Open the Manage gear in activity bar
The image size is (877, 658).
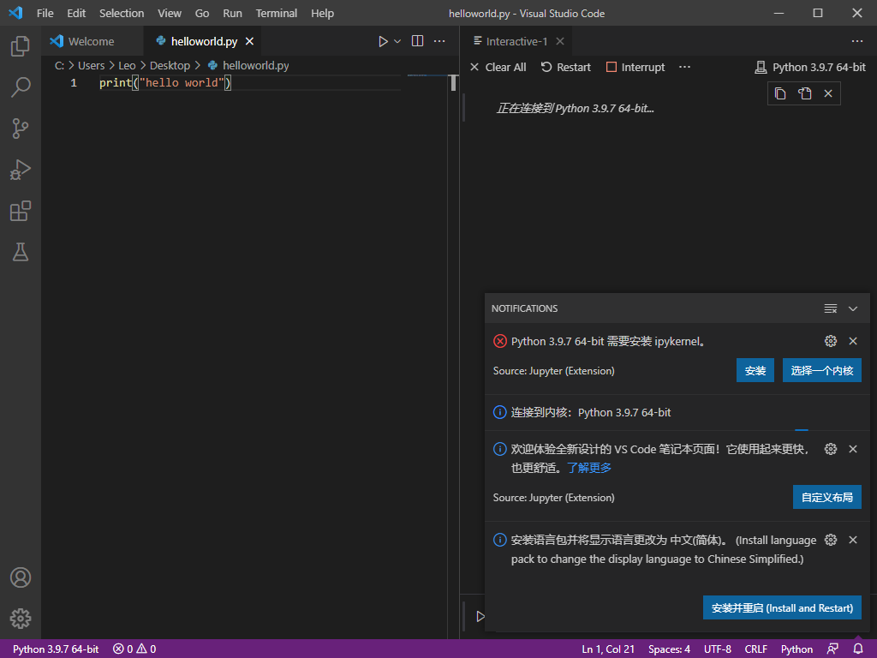click(21, 619)
